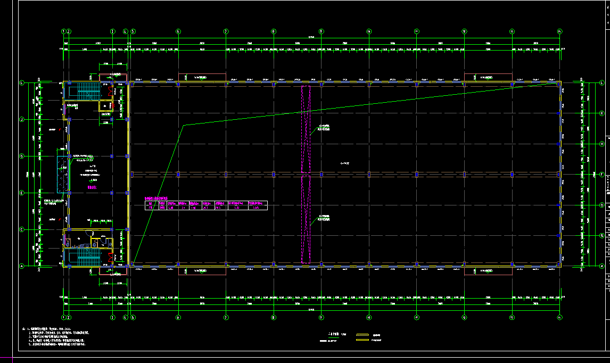Select the upper cyan staircase
The height and width of the screenshot is (363, 610).
point(85,91)
